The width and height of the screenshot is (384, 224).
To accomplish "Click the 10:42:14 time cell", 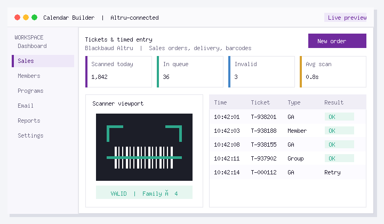I will tap(227, 172).
